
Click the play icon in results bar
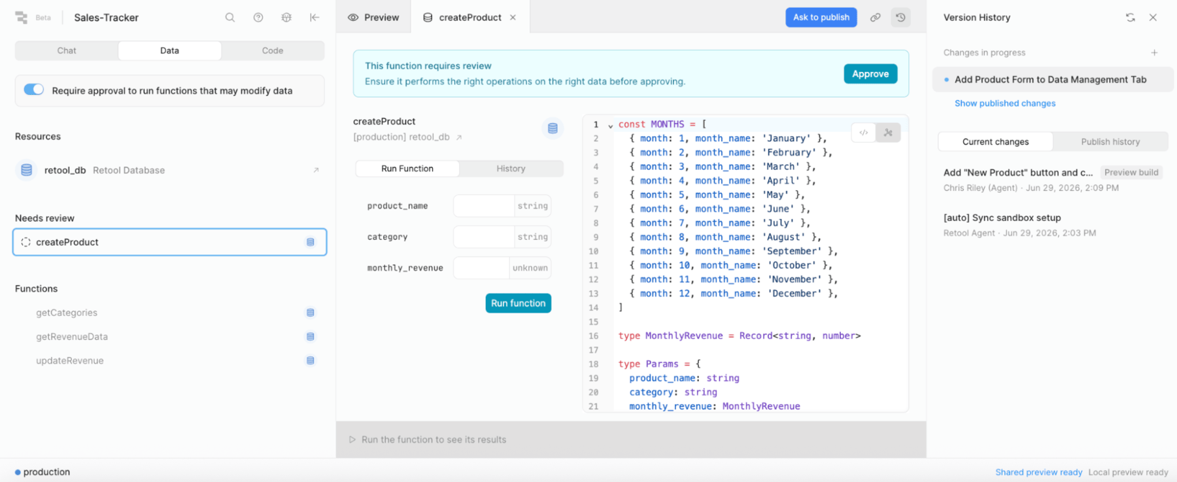[352, 439]
